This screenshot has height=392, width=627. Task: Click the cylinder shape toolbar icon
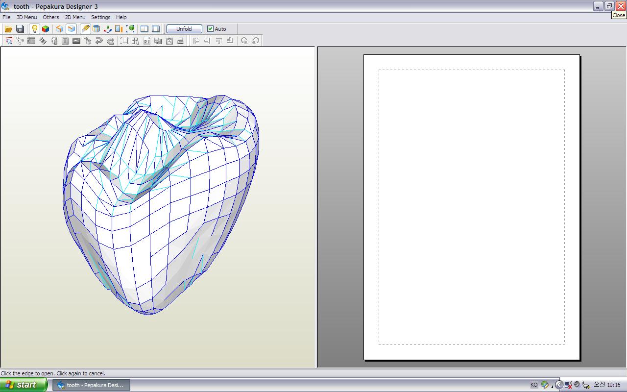[96, 29]
